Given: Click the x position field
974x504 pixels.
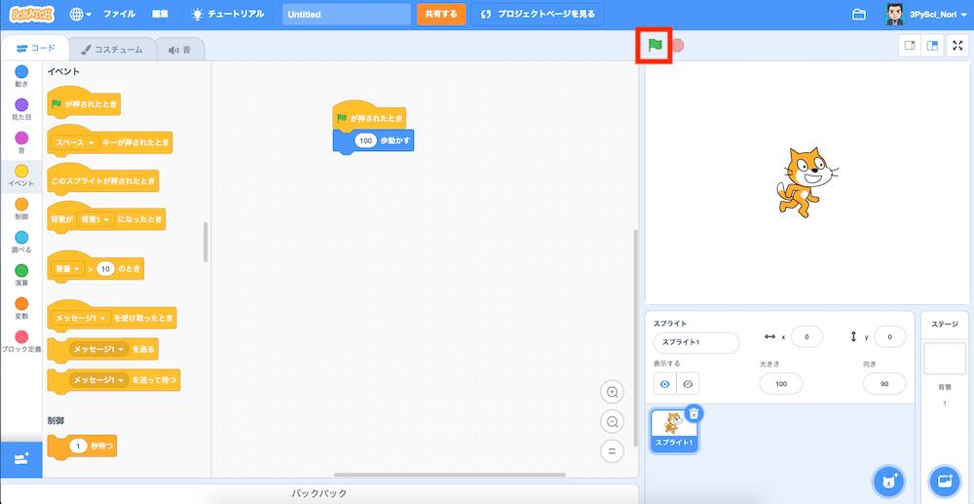Looking at the screenshot, I should pyautogui.click(x=806, y=337).
